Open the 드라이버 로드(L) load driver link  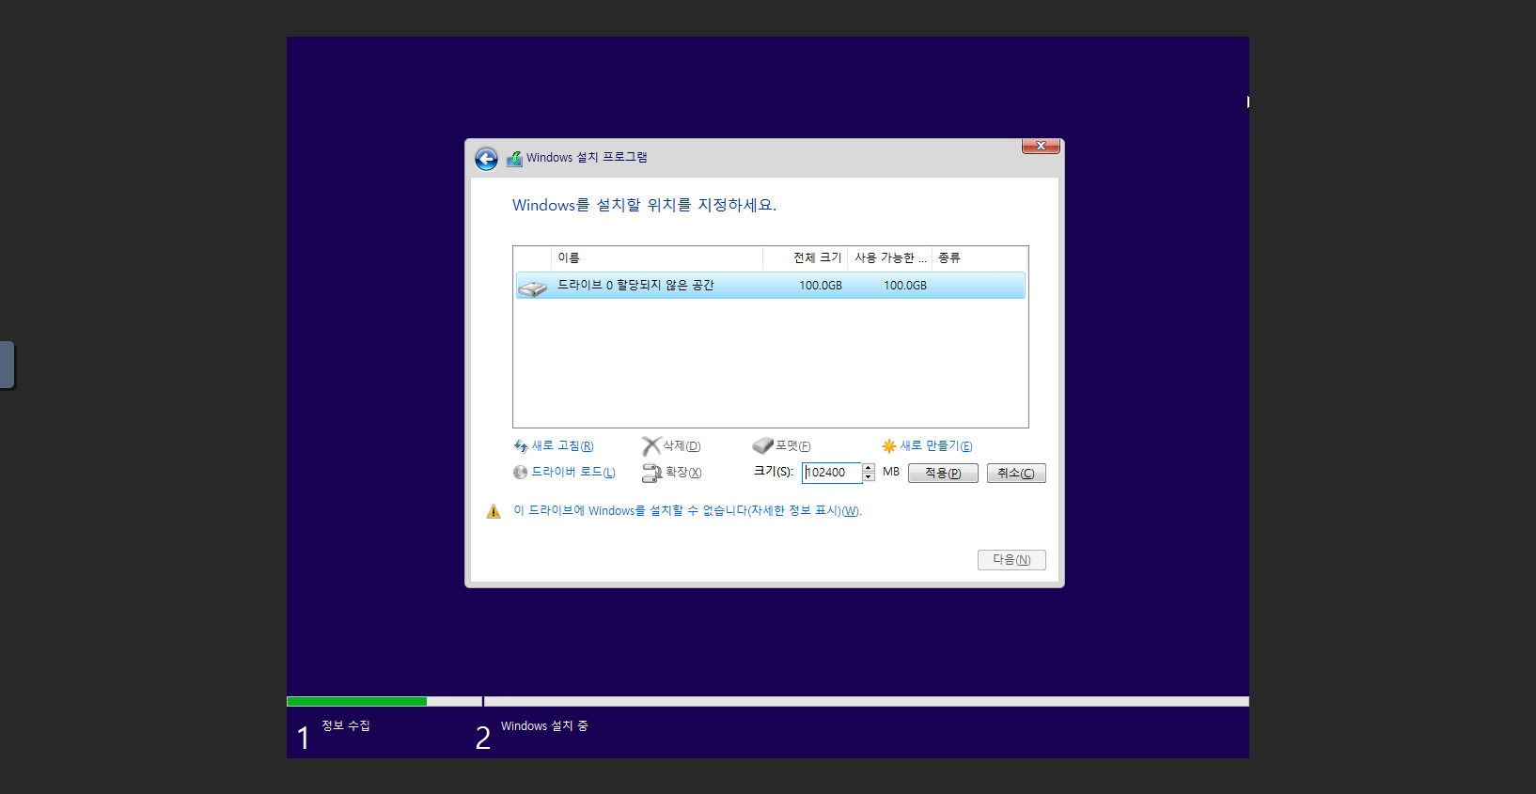(573, 473)
